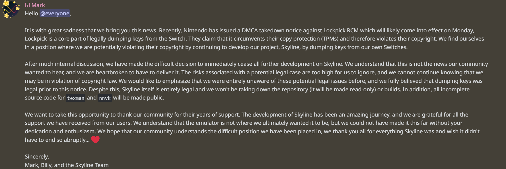Click the red heart emoji
This screenshot has width=506, height=169.
pyautogui.click(x=95, y=140)
